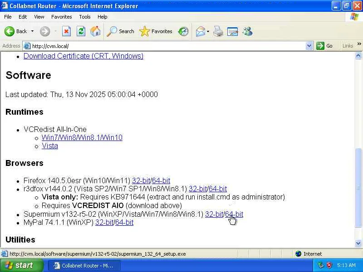Print the page with the printer icon

pyautogui.click(x=218, y=31)
